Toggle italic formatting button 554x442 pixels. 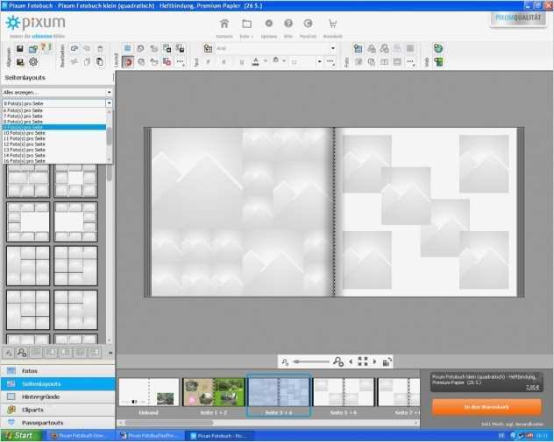(224, 62)
